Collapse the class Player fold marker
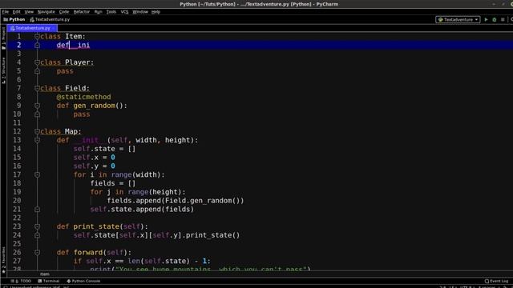Image resolution: width=513 pixels, height=288 pixels. coord(37,62)
